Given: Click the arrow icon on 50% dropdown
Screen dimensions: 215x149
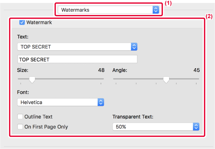Looking at the screenshot, I should pyautogui.click(x=196, y=126).
